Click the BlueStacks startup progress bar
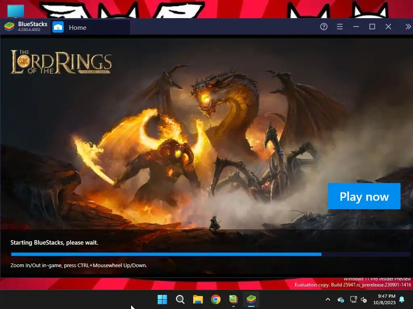The image size is (413, 309). [x=211, y=254]
